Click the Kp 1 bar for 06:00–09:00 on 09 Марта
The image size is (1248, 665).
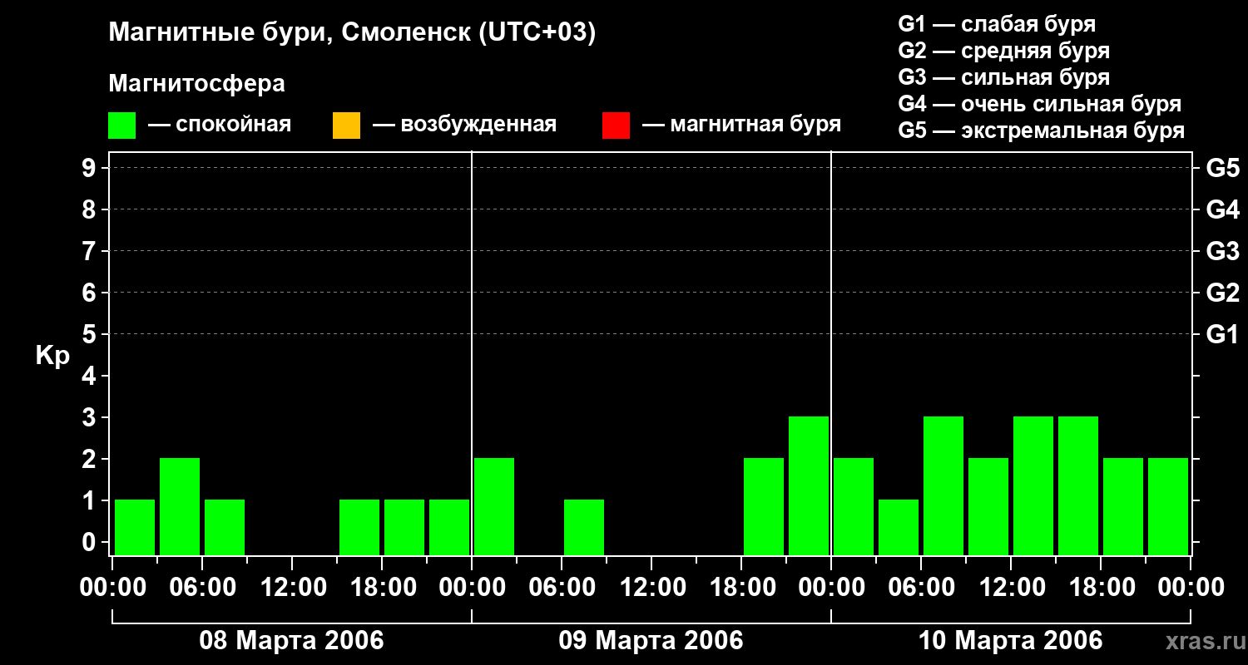pos(584,527)
